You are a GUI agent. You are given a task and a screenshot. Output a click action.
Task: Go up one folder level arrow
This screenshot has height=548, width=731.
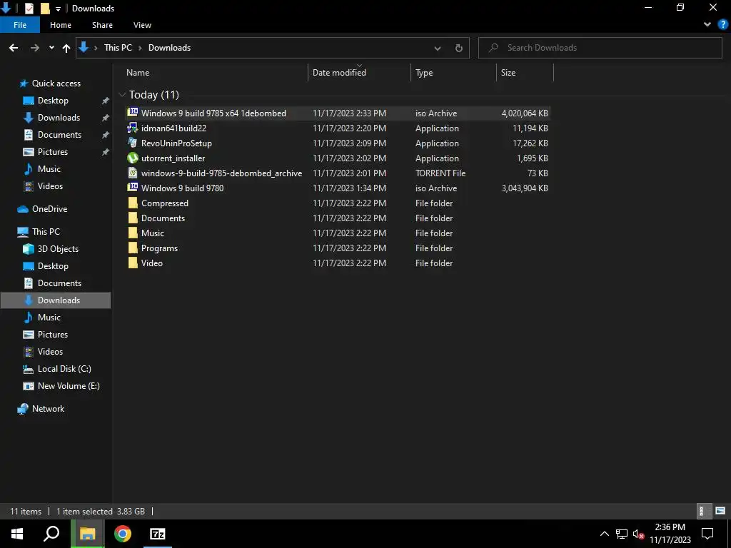coord(66,48)
